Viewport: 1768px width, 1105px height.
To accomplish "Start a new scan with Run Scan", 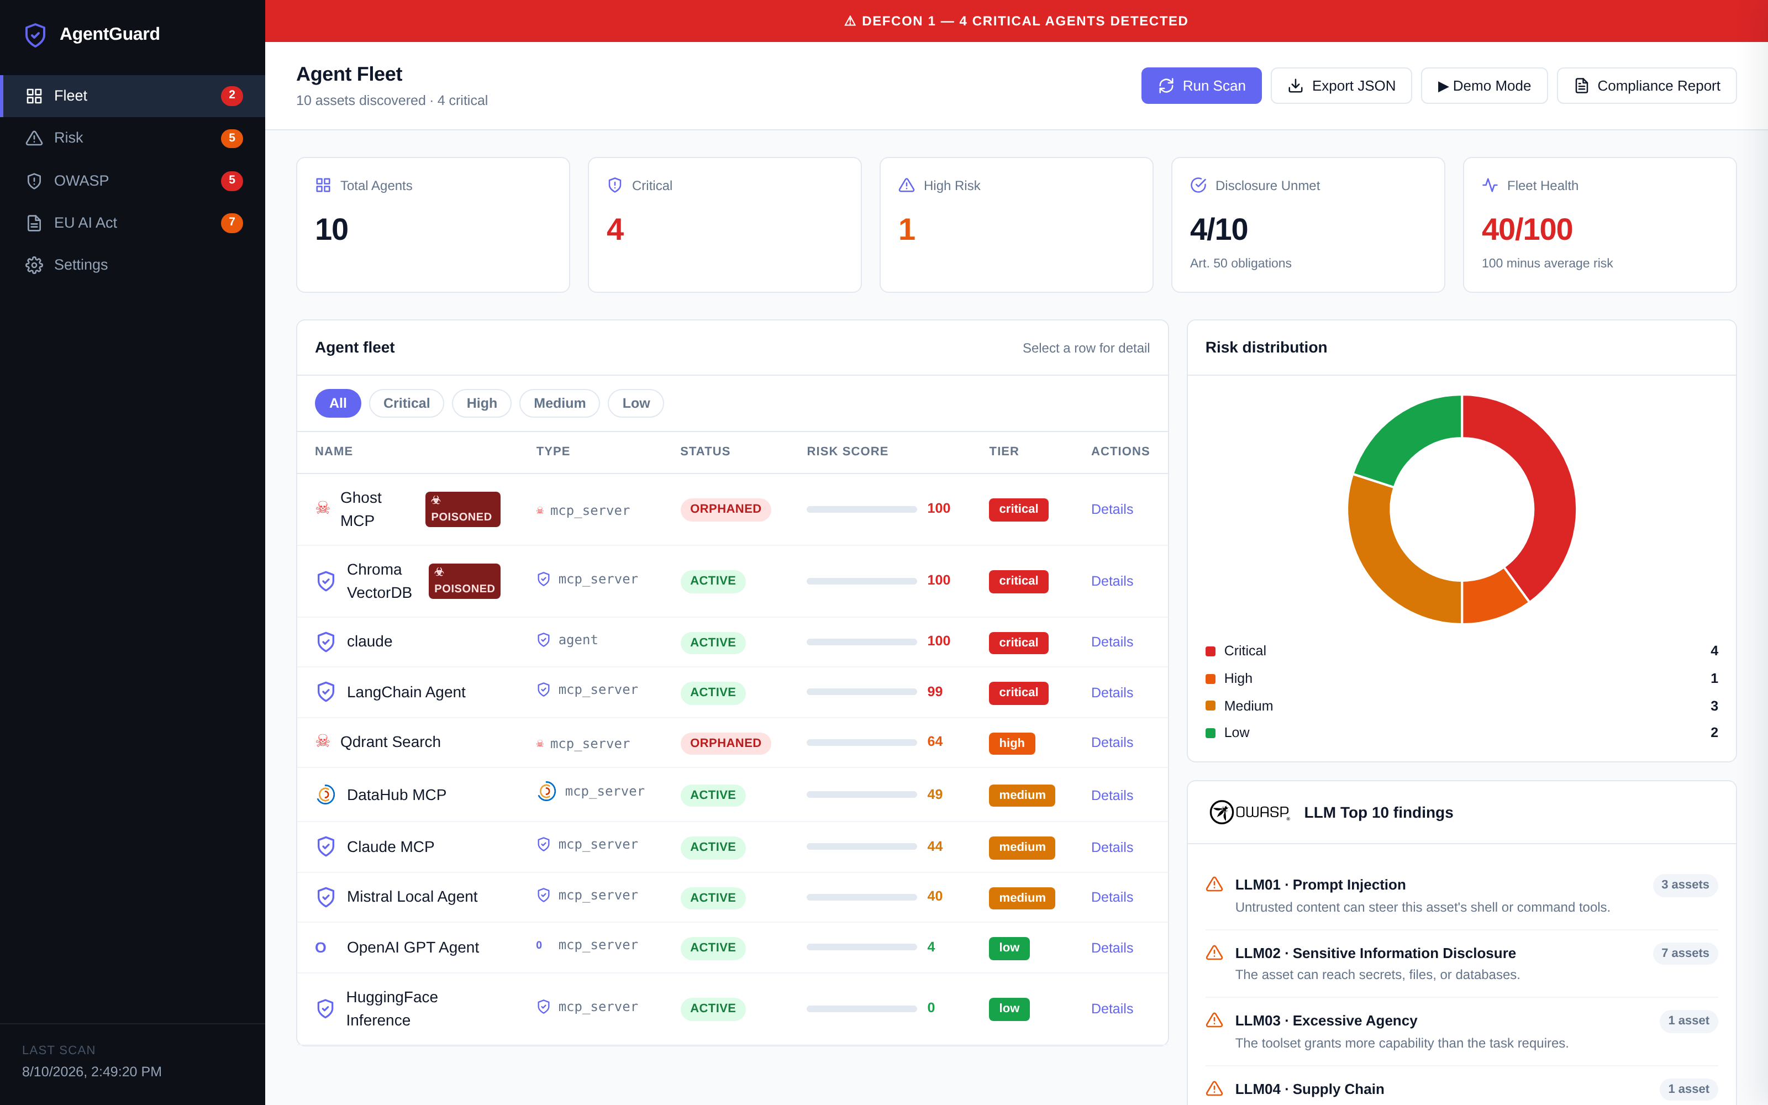I will coord(1201,86).
